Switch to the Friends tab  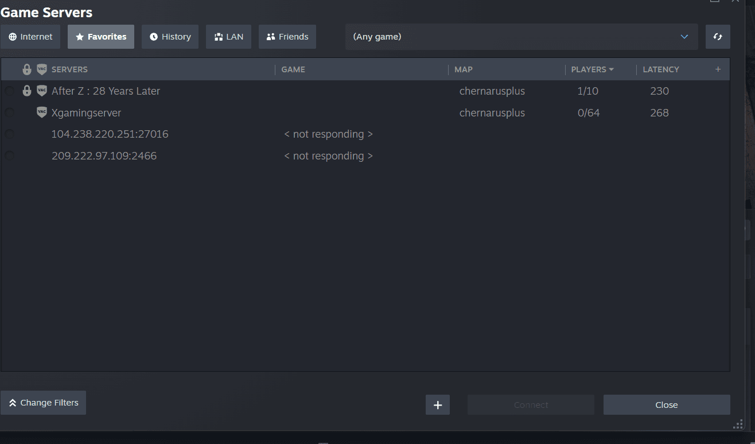pyautogui.click(x=287, y=36)
